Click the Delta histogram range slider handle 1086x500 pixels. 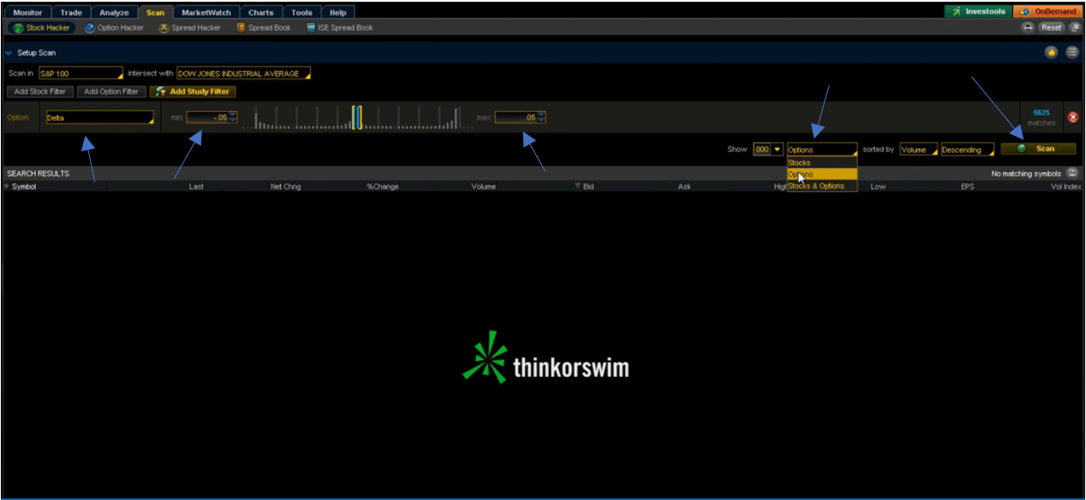[357, 117]
